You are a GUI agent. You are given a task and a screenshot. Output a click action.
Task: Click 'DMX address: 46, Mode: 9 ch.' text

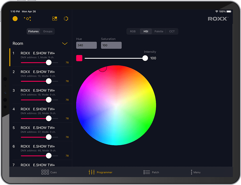(x=38, y=151)
